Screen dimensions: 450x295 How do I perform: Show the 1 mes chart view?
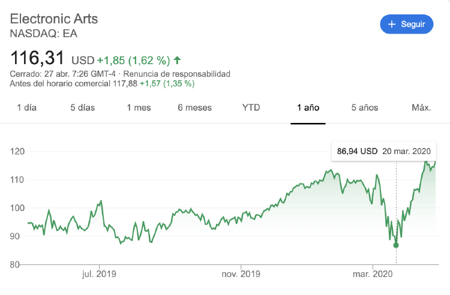(x=139, y=108)
